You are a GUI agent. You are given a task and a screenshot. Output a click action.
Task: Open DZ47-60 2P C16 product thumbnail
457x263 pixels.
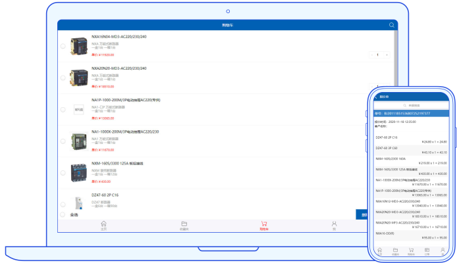tap(79, 203)
